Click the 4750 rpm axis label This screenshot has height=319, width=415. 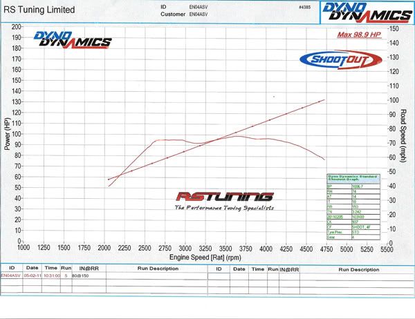pyautogui.click(x=326, y=249)
